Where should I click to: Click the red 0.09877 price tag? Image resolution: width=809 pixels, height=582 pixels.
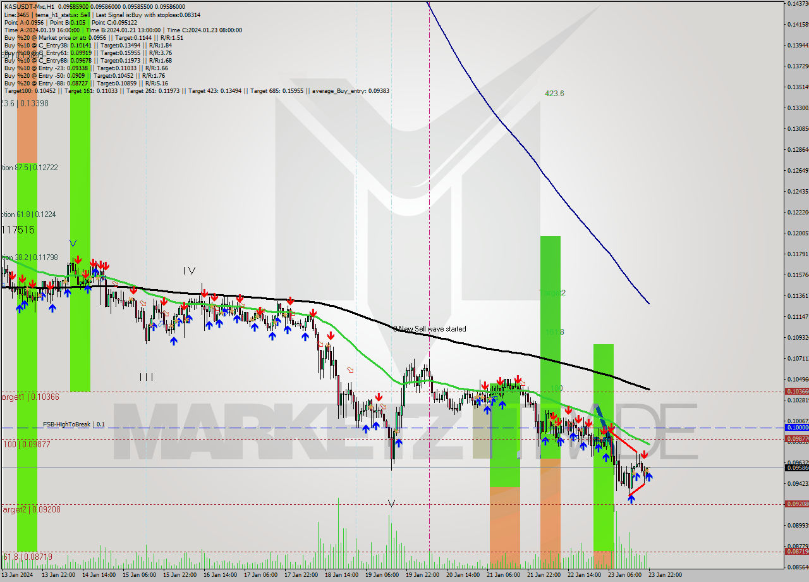[796, 438]
